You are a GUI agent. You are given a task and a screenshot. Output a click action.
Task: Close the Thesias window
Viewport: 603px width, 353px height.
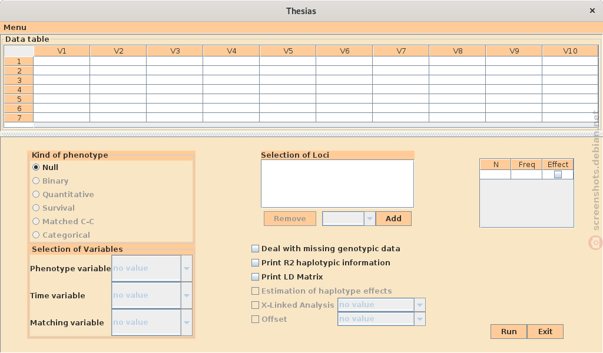(592, 11)
